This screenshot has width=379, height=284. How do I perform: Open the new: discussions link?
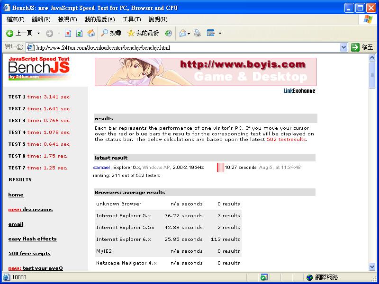coord(30,210)
